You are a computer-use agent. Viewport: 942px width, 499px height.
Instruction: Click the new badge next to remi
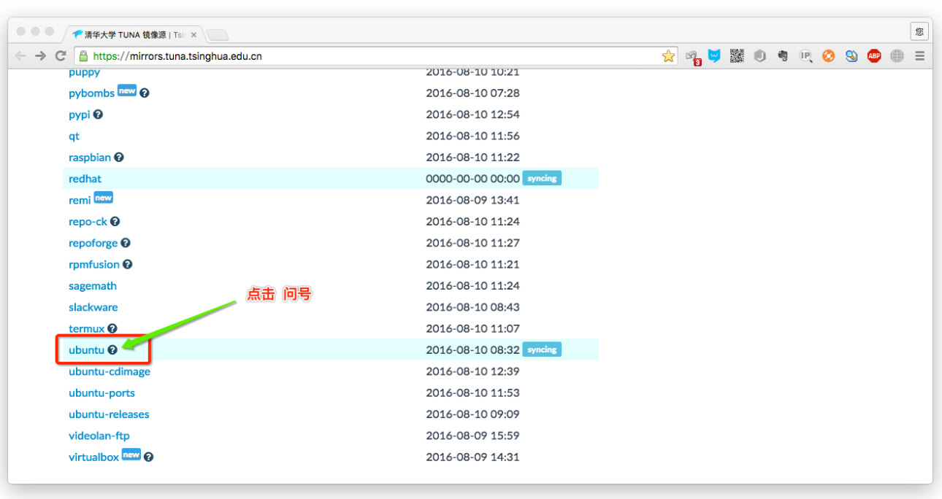103,197
